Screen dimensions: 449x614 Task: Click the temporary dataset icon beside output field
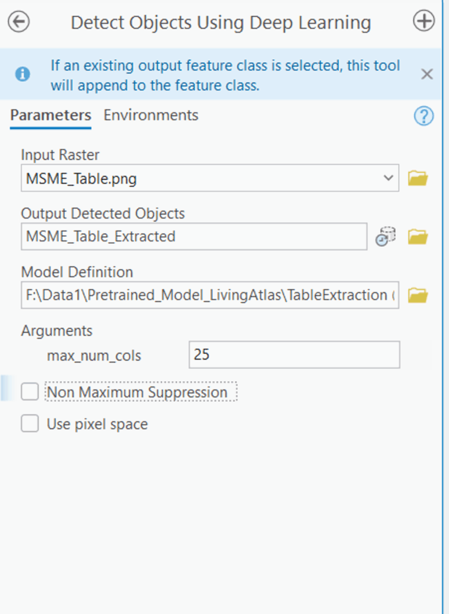pos(385,237)
